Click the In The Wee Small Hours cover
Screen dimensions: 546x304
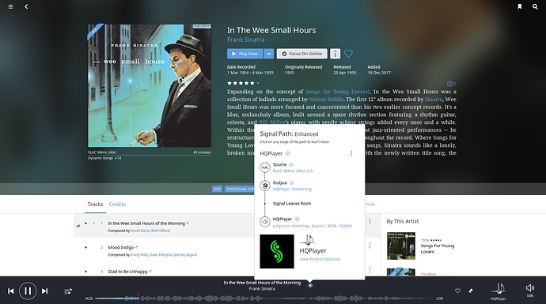150,86
